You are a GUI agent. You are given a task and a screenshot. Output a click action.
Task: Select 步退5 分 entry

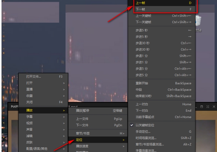[x=162, y=69]
